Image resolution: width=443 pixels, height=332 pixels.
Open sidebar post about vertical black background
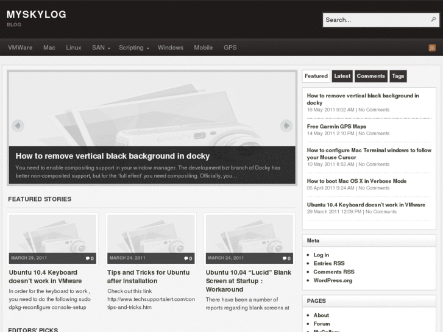[x=363, y=99]
